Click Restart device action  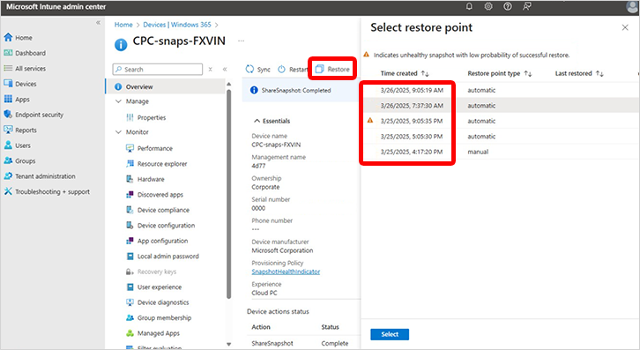tap(293, 70)
